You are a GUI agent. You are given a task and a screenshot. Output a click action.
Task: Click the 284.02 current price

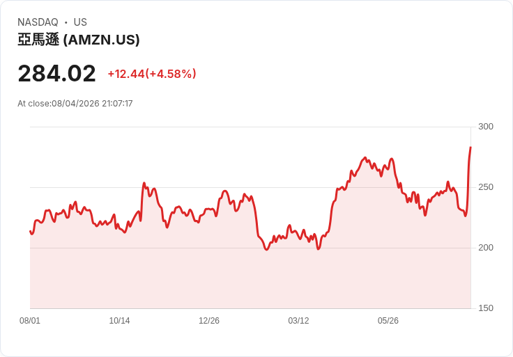[57, 74]
